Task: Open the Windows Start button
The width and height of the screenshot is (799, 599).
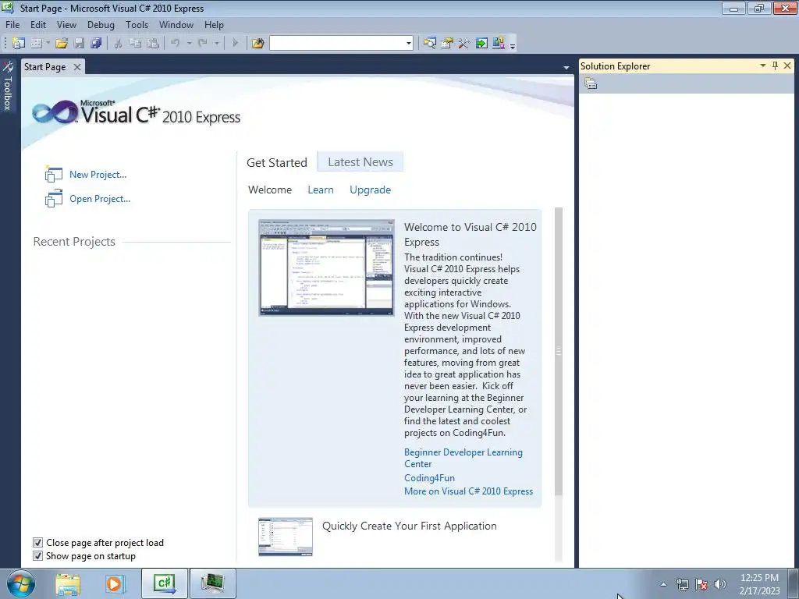Action: 21,583
